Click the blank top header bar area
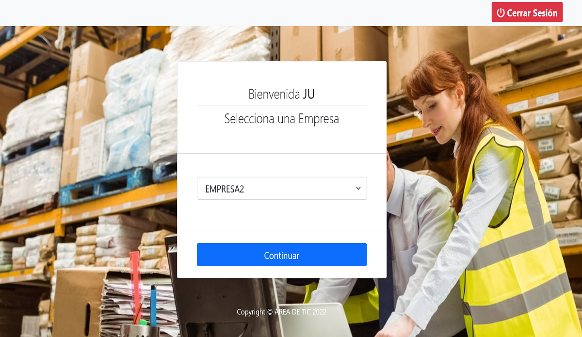The image size is (582, 337). tap(242, 13)
